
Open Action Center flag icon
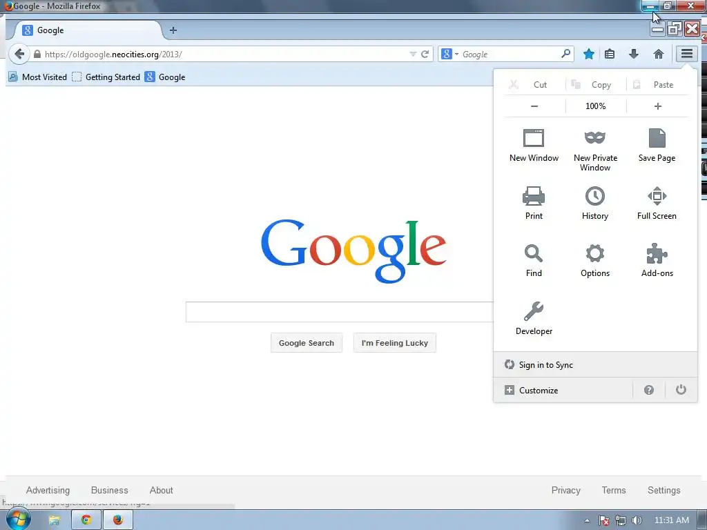pyautogui.click(x=604, y=520)
